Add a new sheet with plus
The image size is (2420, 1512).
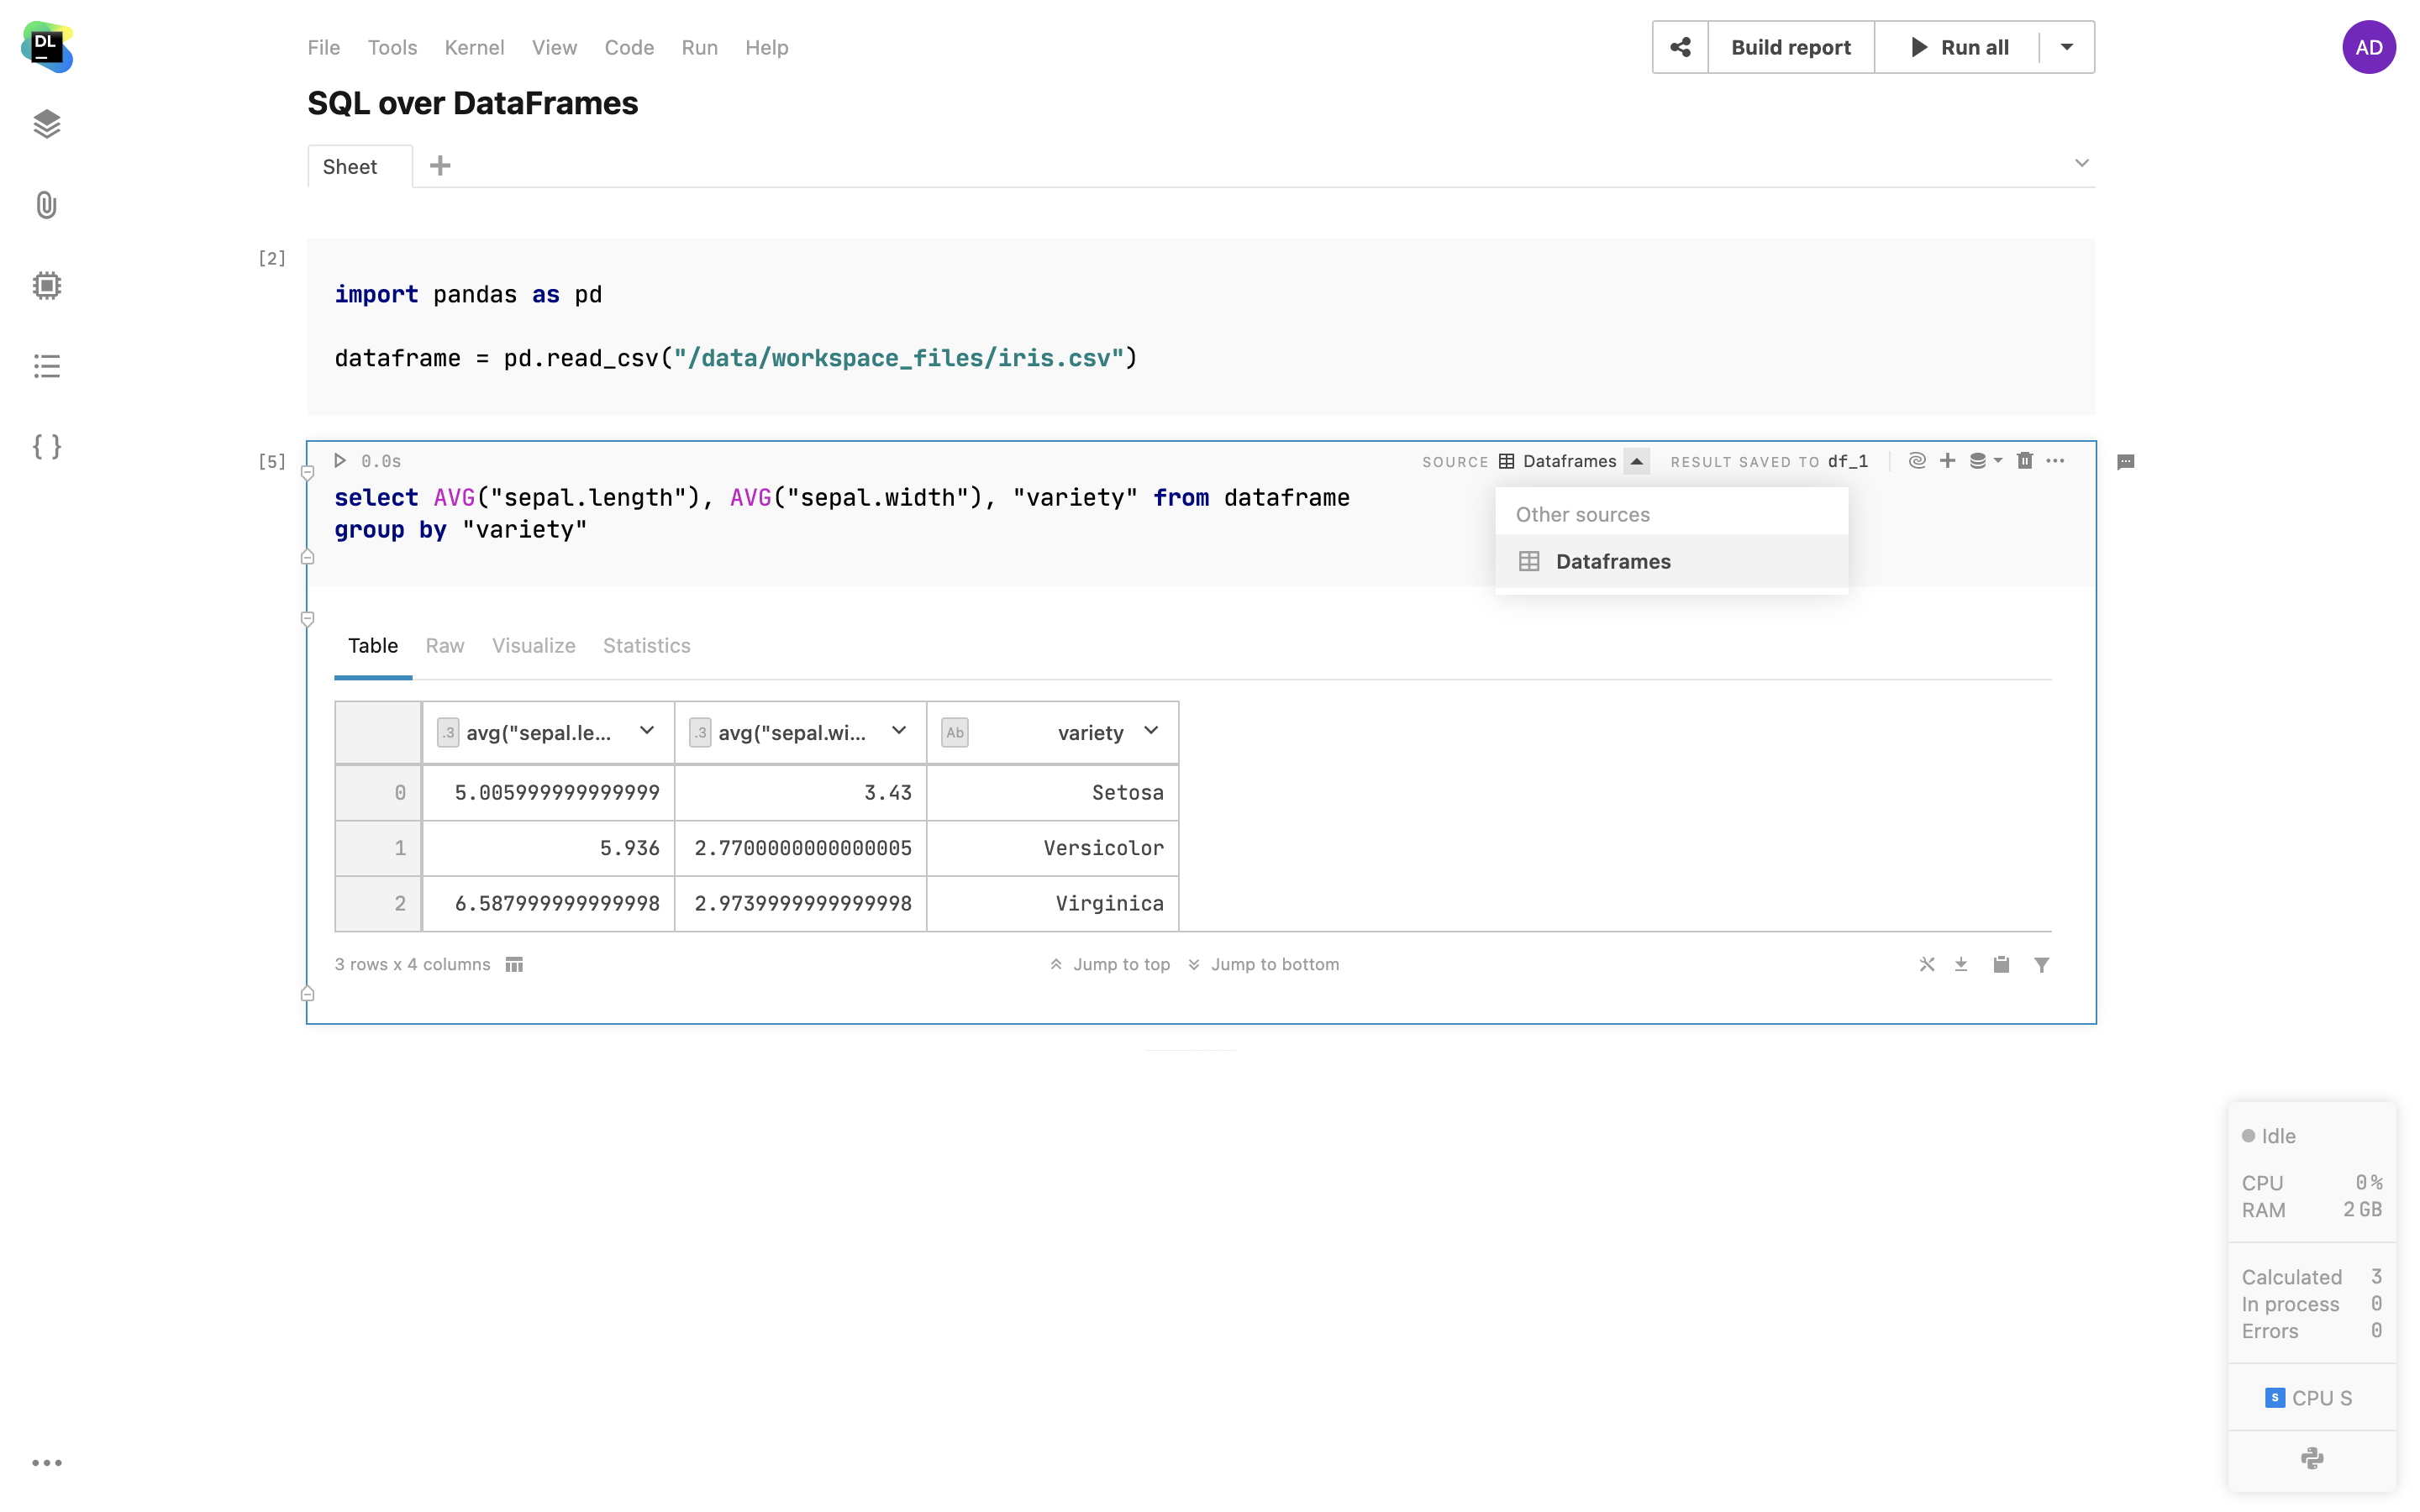(x=440, y=166)
